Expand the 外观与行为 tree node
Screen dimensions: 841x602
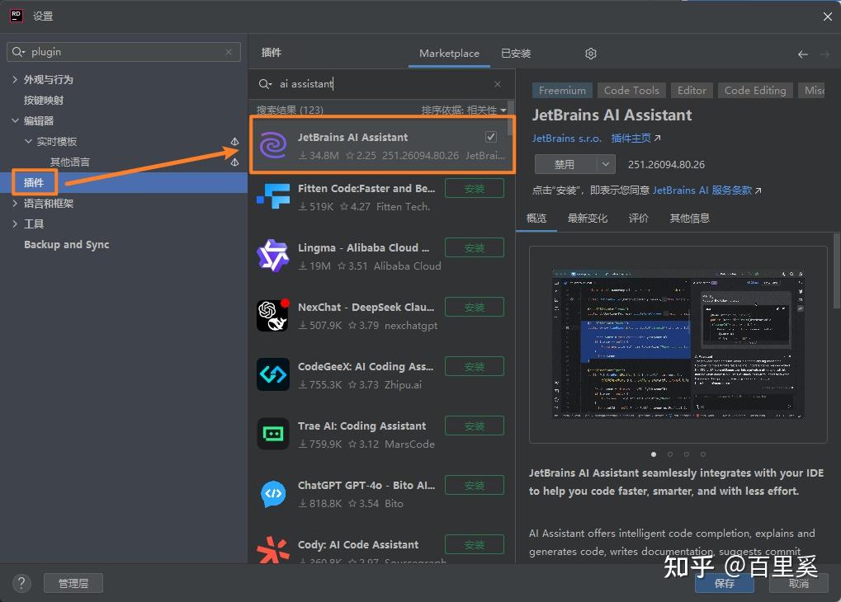(15, 80)
